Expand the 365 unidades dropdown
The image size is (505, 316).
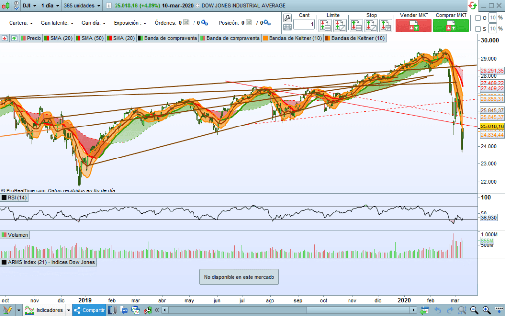pyautogui.click(x=83, y=5)
